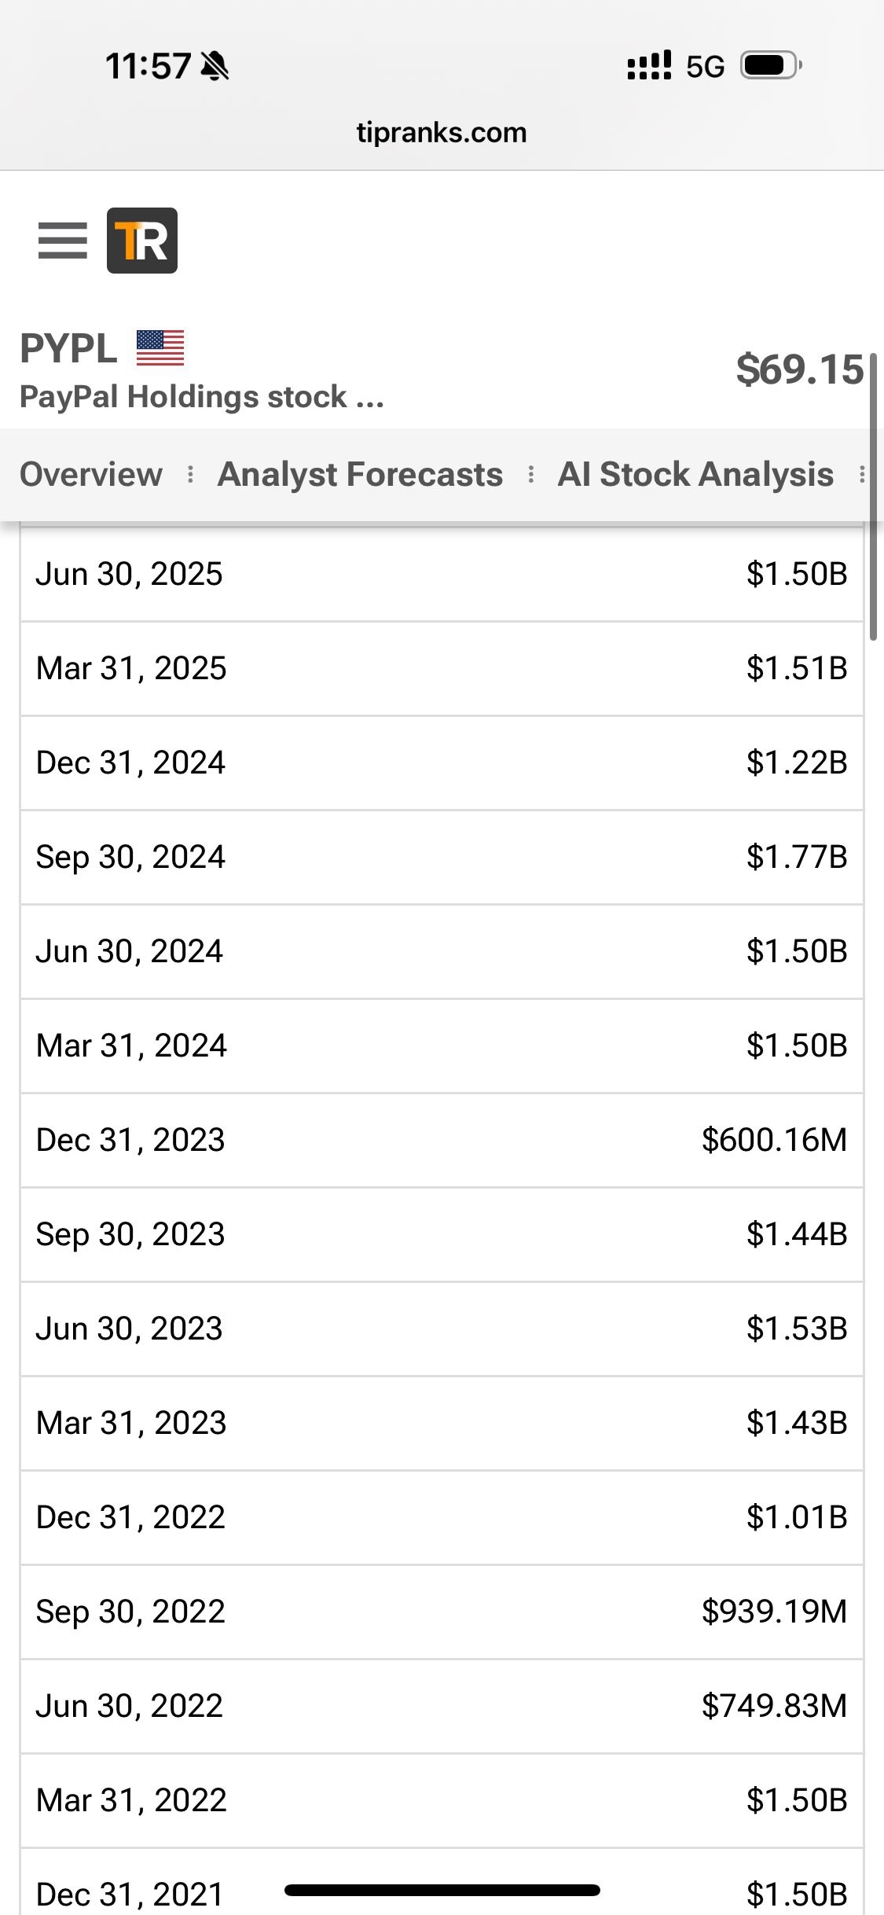
Task: Tap the $69.15 stock price
Action: pos(799,369)
